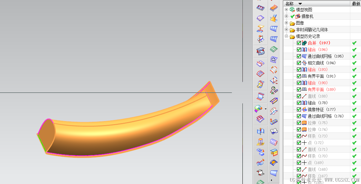Screen dimensions: 361x184
Task: Click the 最新 column header
Action: [x=356, y=3]
